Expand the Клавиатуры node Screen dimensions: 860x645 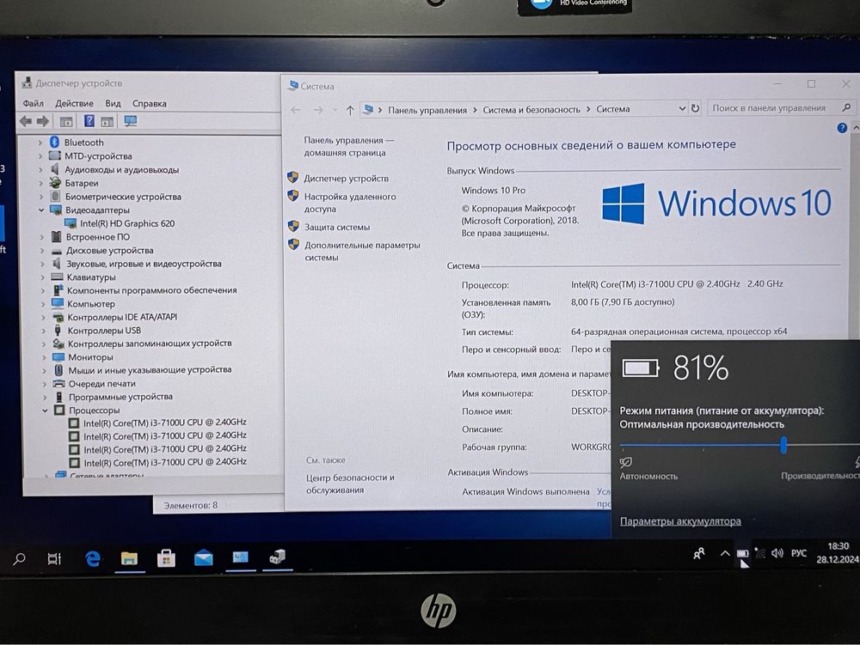[42, 277]
